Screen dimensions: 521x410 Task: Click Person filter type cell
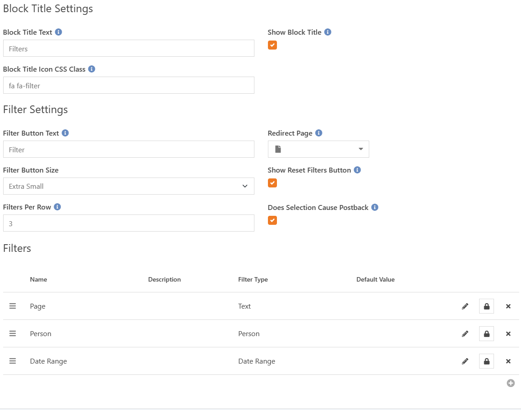click(x=249, y=334)
